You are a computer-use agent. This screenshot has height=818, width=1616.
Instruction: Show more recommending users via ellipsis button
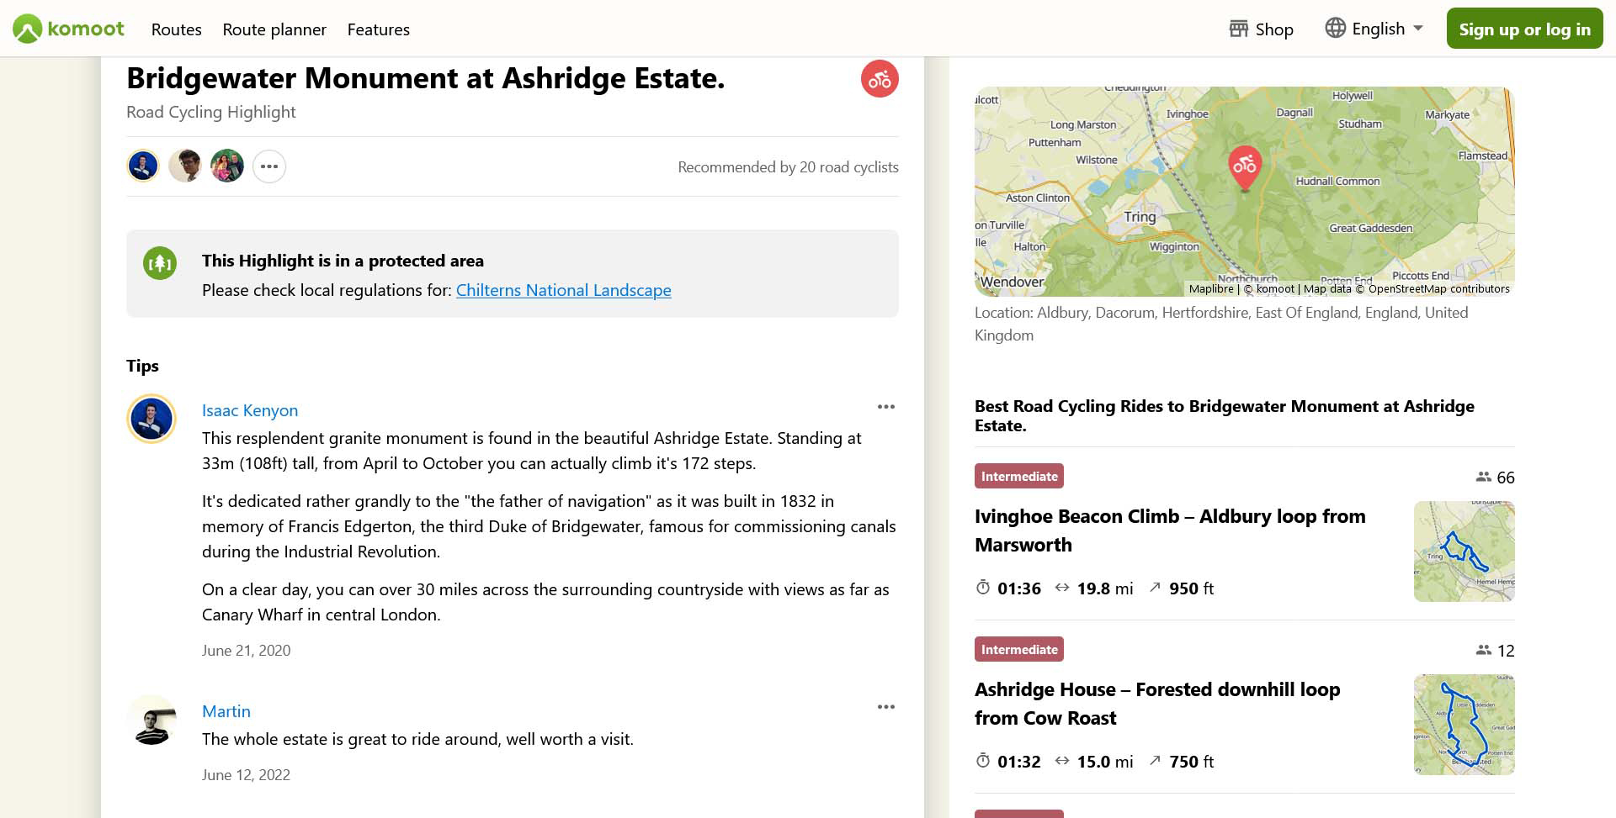[x=269, y=166]
